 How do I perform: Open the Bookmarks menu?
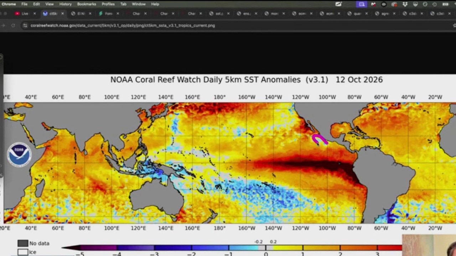tap(86, 4)
